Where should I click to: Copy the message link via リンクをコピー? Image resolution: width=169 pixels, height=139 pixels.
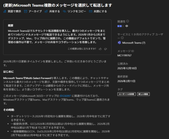tap(65, 11)
